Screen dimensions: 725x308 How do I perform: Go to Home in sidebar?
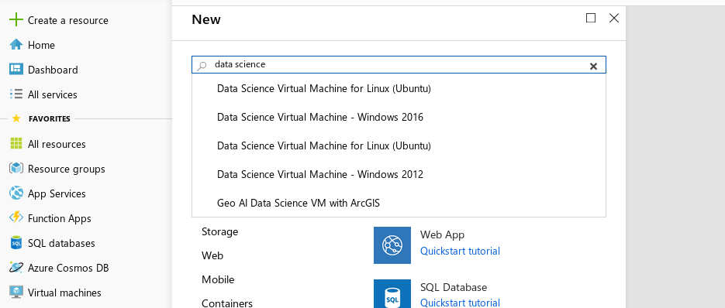(x=41, y=45)
